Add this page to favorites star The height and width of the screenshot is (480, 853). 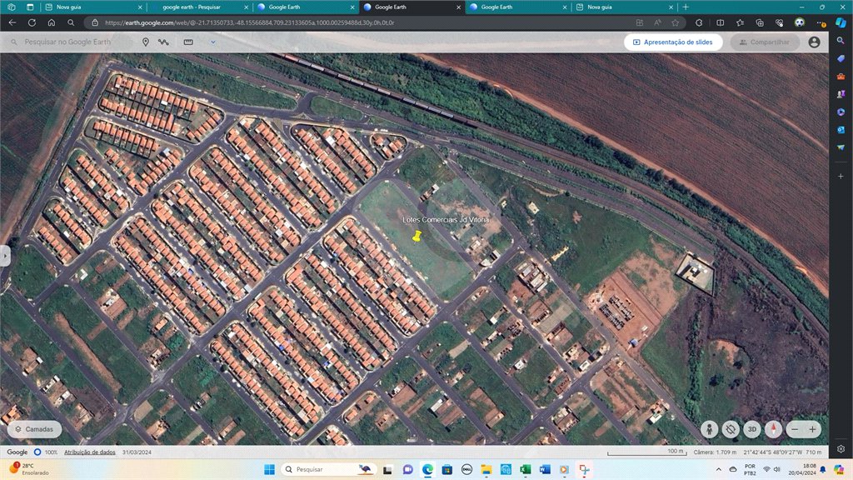[x=675, y=22]
